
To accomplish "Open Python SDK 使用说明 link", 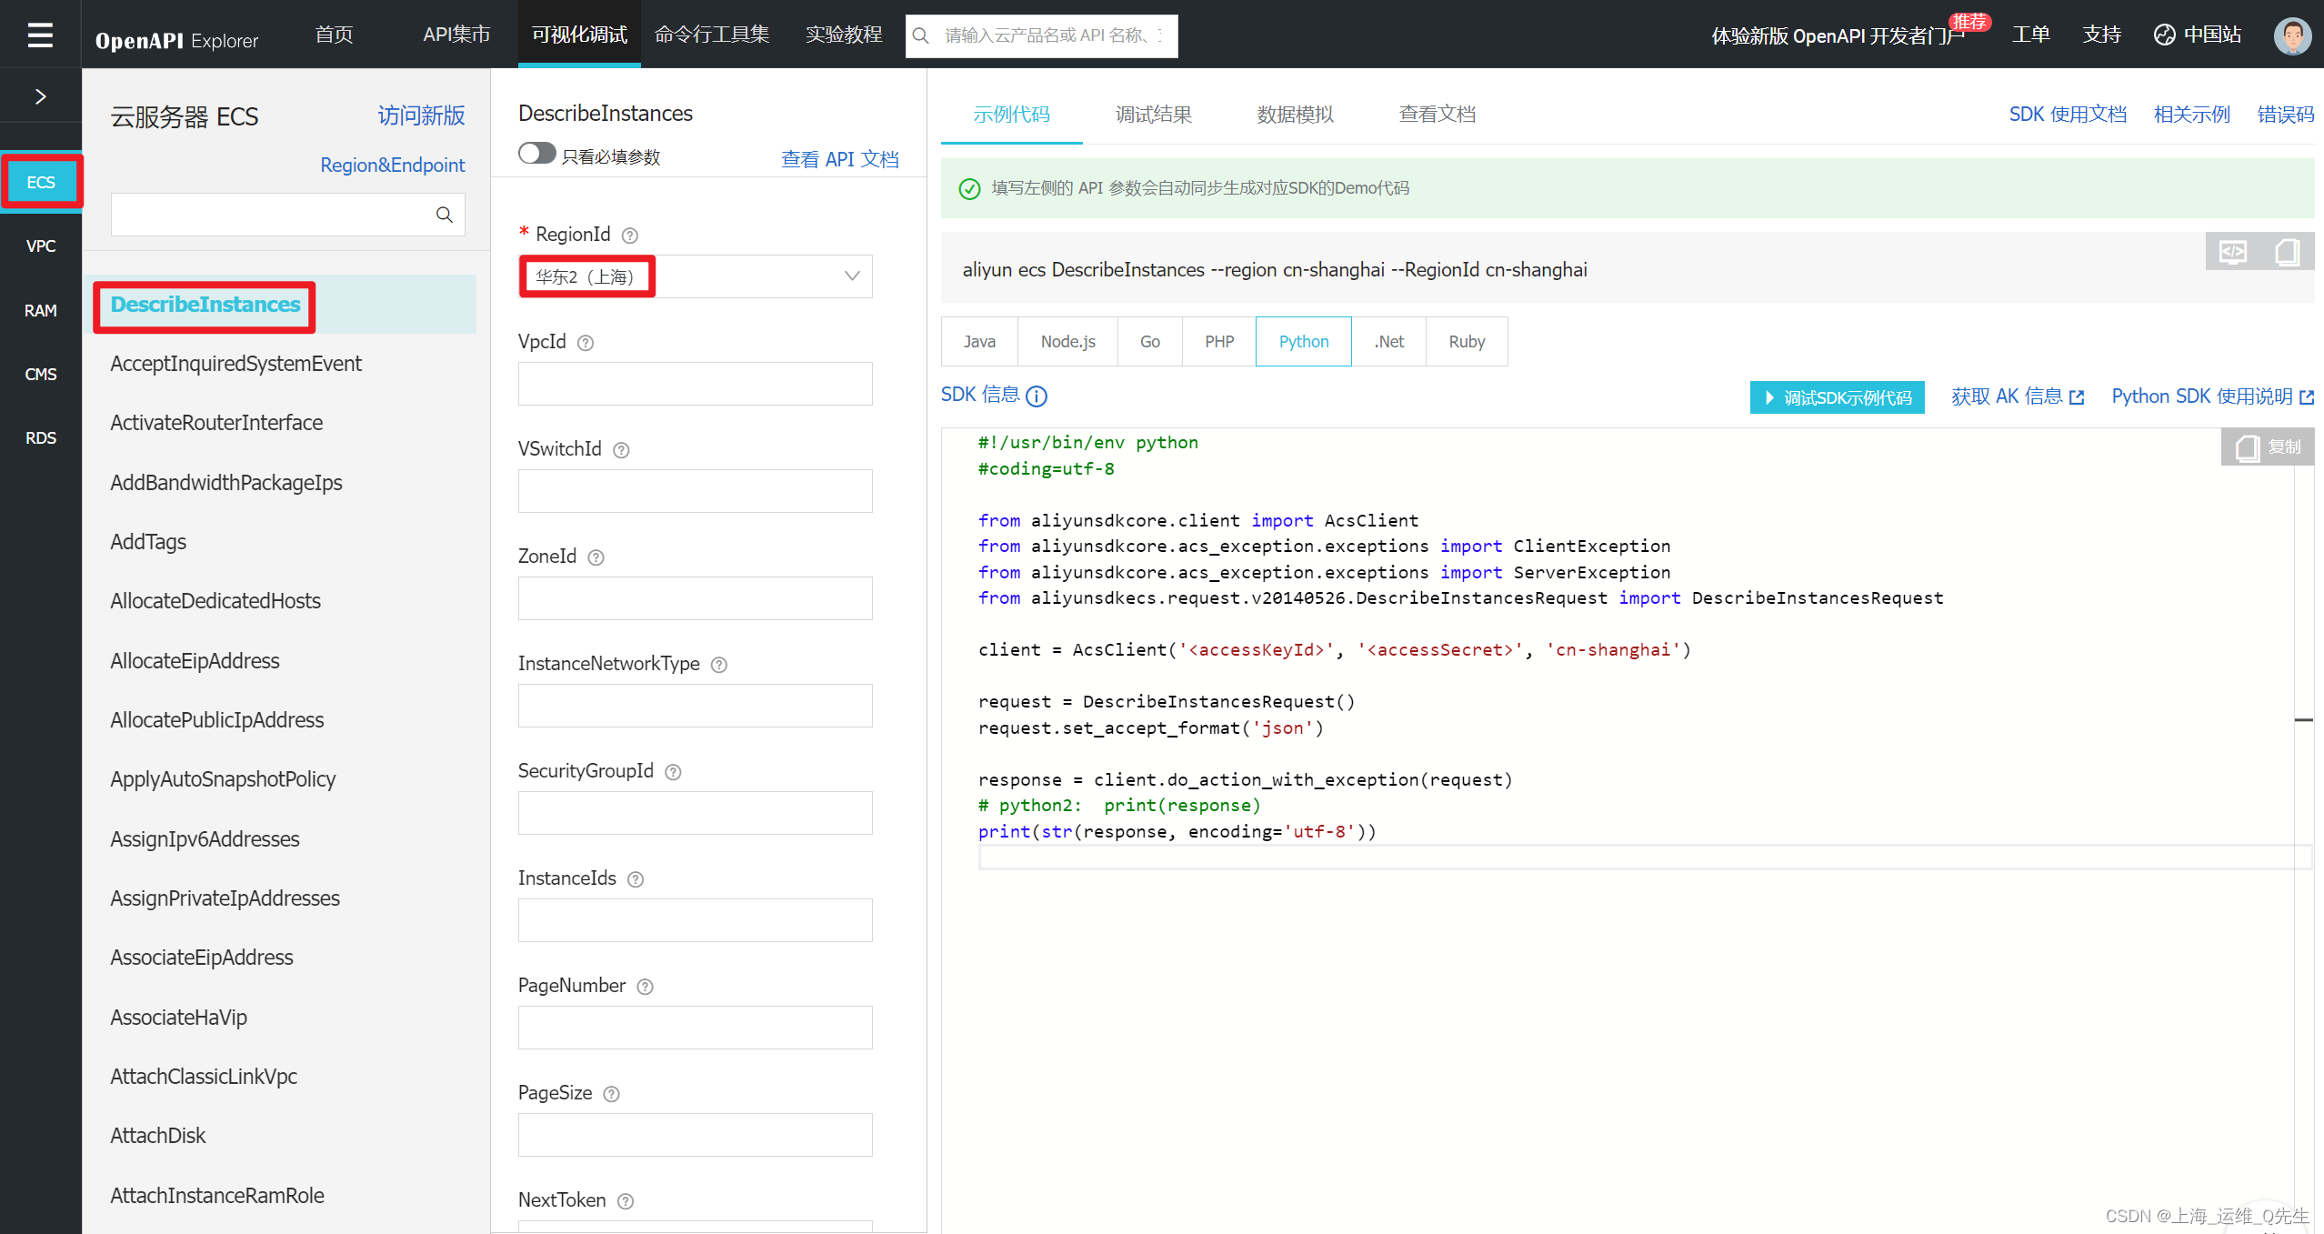I will click(x=2212, y=396).
